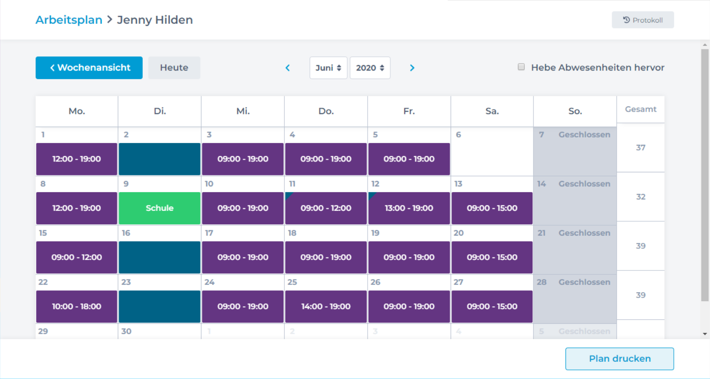Print the plan via Plan drucken
Image resolution: width=710 pixels, height=379 pixels.
click(619, 359)
